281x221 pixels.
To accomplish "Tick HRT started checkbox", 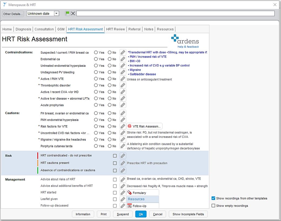I will pos(115,193).
